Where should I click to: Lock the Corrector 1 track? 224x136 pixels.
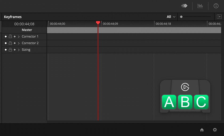pos(10,36)
